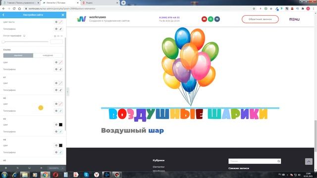This screenshot has width=317, height=178.
Task: Open Skype from the taskbar
Action: point(86,175)
